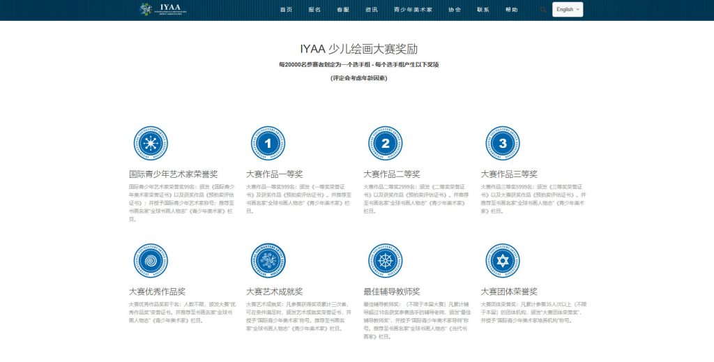The width and height of the screenshot is (714, 362).
Task: Click subtitle about 每20000名参赛者
Action: (x=359, y=65)
